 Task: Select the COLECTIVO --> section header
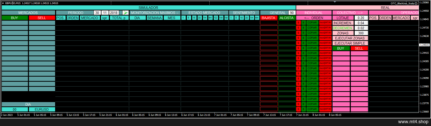coord(350,13)
